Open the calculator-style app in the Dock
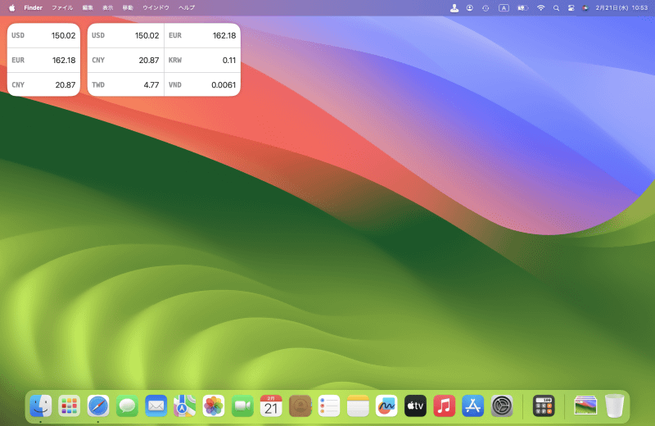 (544, 406)
